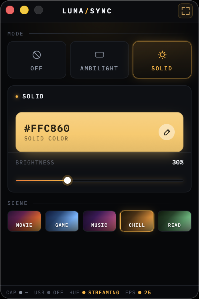Click the brightness slider handle

click(67, 180)
